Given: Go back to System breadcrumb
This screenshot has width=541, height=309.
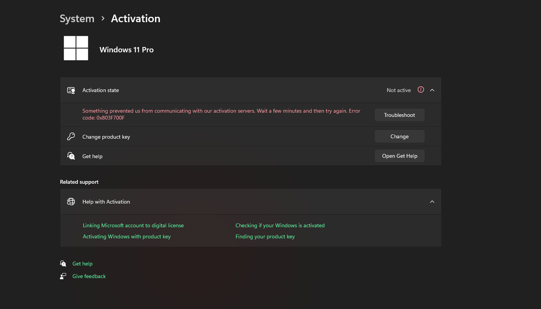Looking at the screenshot, I should (x=77, y=19).
